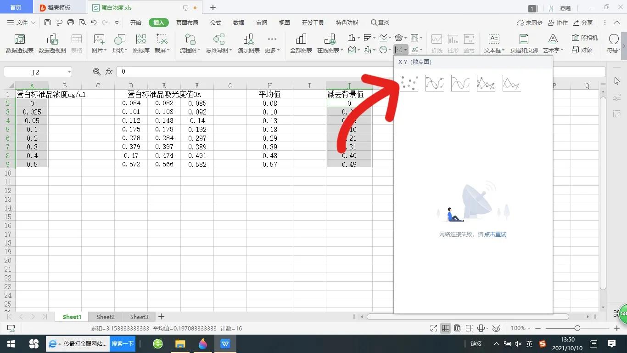Expand the 更多 more options
Screen dimensions: 627x353
[x=272, y=44]
